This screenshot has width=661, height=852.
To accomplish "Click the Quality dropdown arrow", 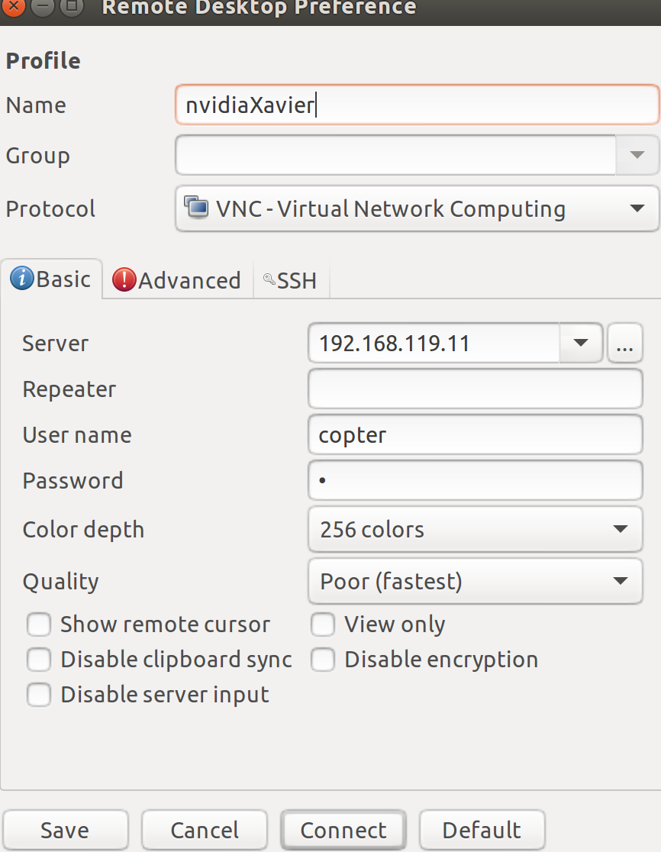I will [621, 581].
